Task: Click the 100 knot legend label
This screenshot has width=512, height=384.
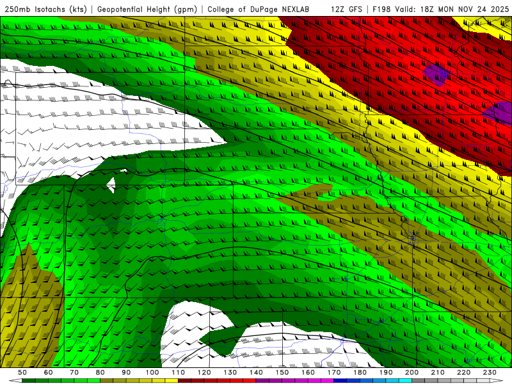Action: click(152, 372)
